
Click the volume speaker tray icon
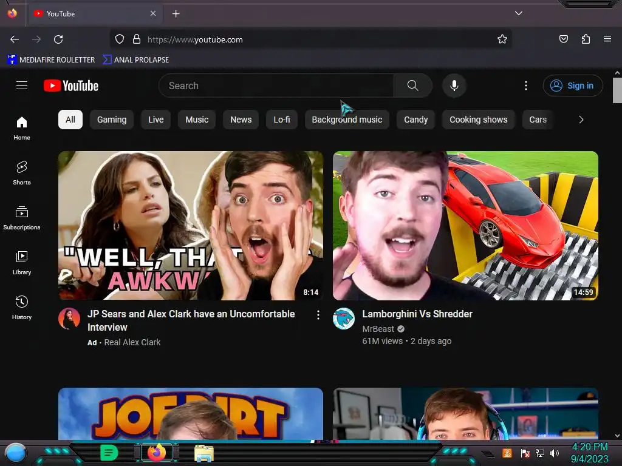click(x=555, y=453)
